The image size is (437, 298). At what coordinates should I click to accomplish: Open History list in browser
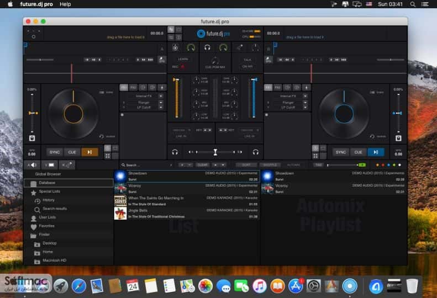click(x=49, y=200)
